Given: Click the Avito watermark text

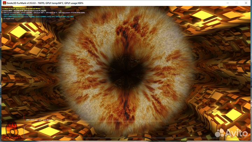Looking at the screenshot, I should click(x=237, y=133).
